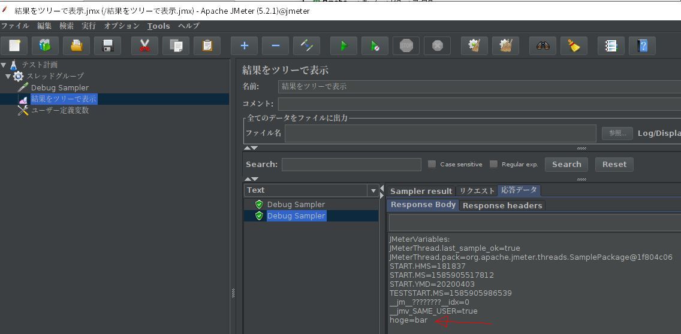This screenshot has height=334, width=681.
Task: Toggle the Regular exp. checkbox
Action: point(493,164)
